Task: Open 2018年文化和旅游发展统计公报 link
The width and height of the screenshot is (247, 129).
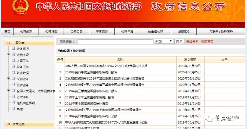Action: (106, 122)
